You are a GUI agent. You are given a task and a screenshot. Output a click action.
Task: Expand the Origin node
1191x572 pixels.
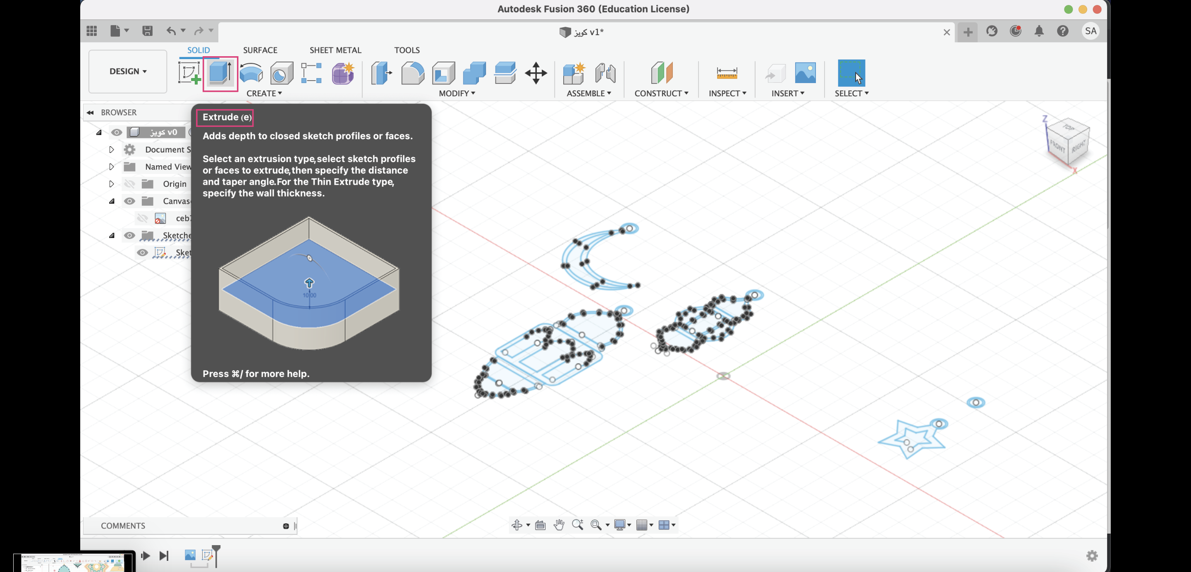(x=111, y=184)
